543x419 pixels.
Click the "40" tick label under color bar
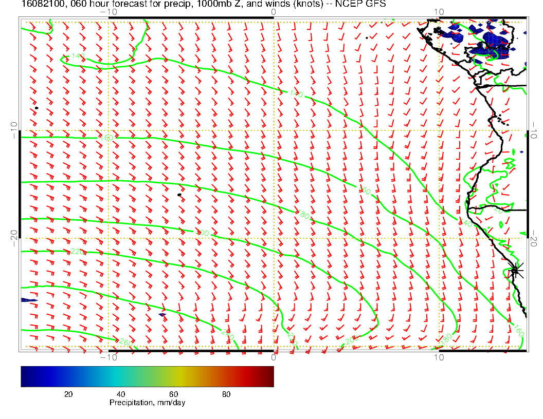click(120, 394)
